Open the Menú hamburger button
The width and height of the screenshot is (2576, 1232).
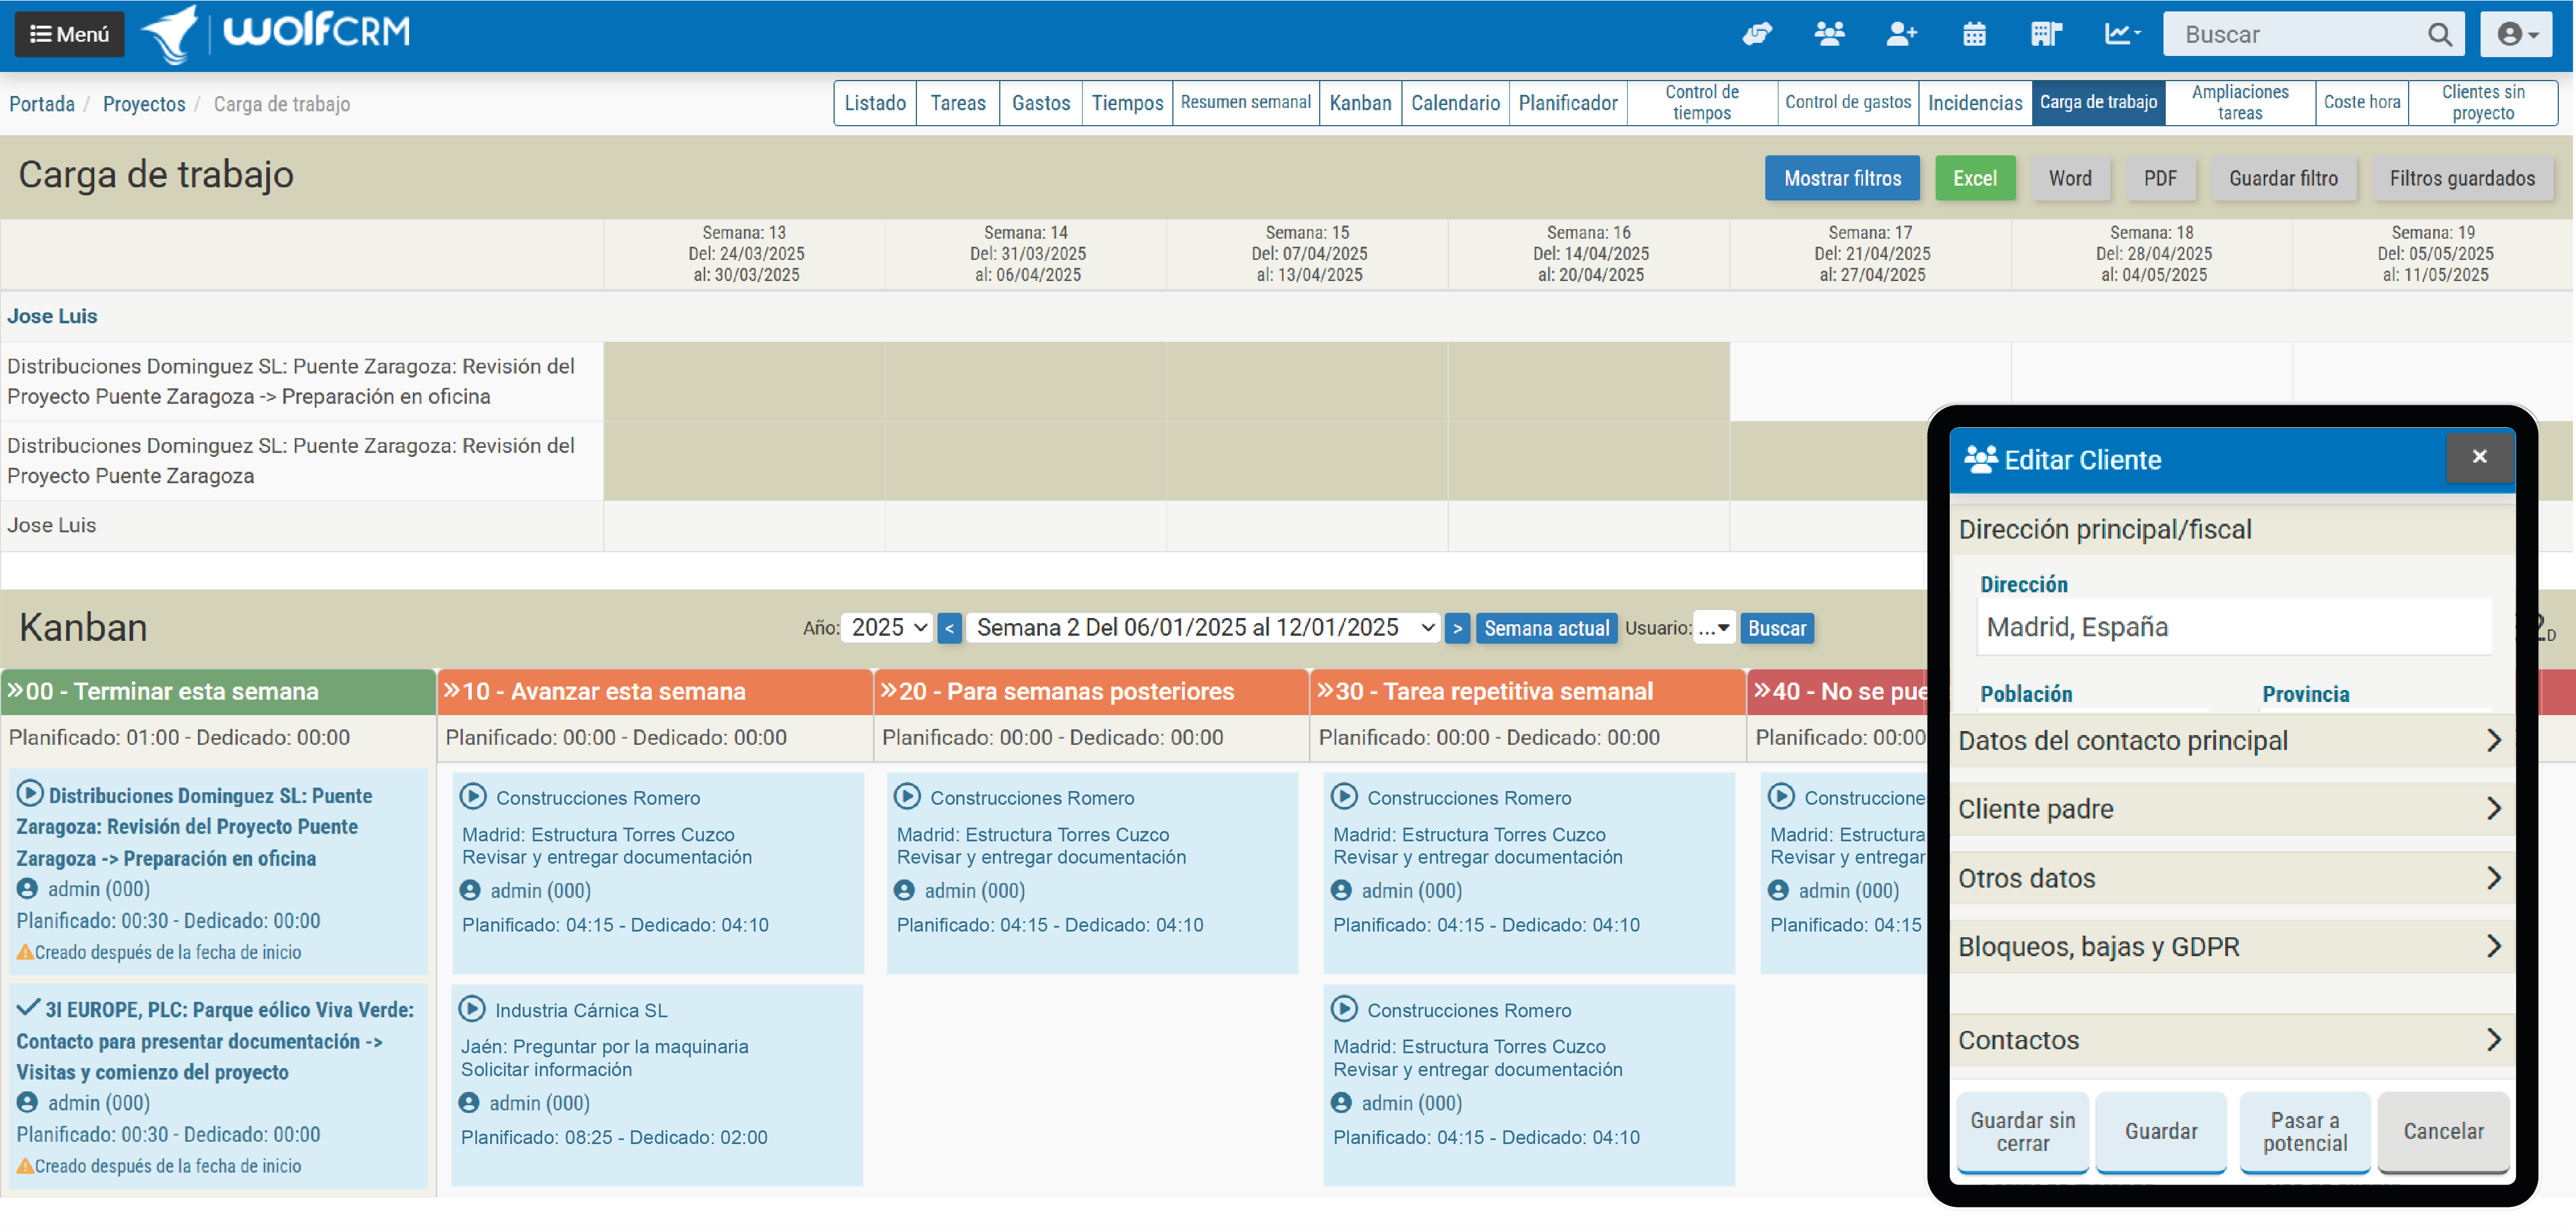click(69, 34)
